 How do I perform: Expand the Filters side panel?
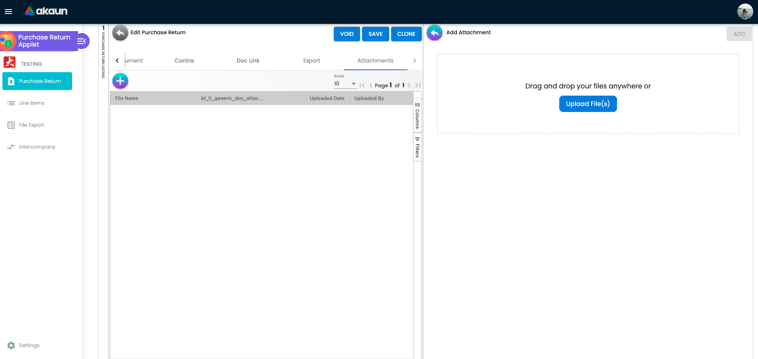(x=417, y=147)
